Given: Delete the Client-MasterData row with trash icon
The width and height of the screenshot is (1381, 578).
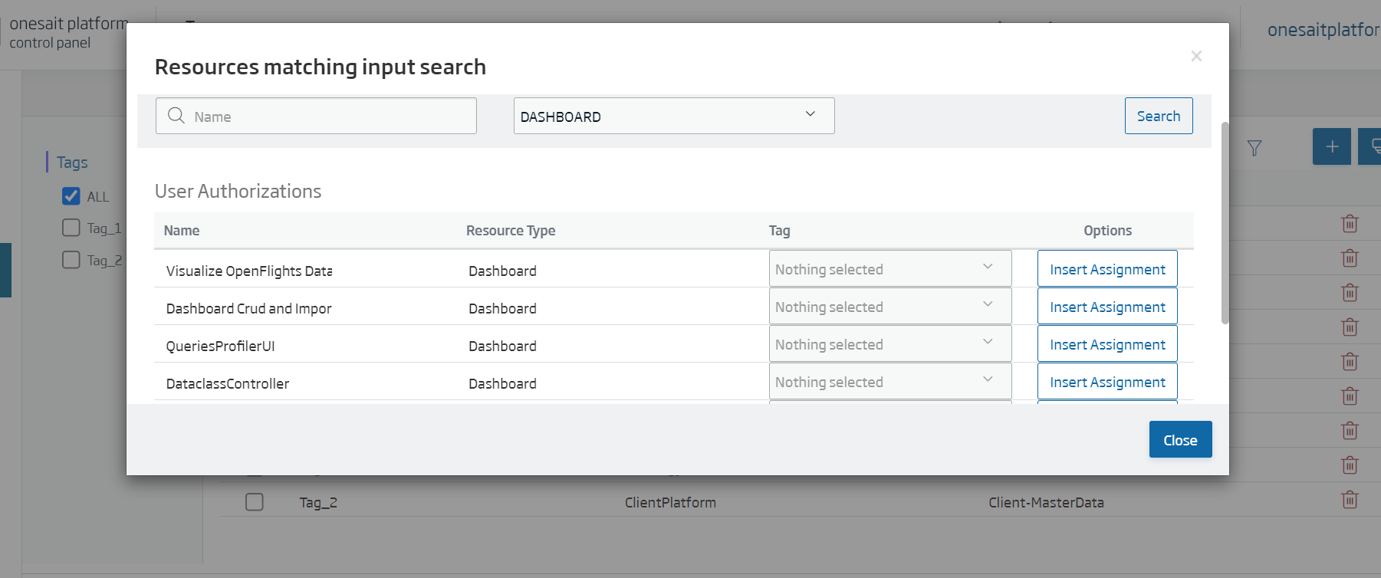Looking at the screenshot, I should tap(1350, 500).
